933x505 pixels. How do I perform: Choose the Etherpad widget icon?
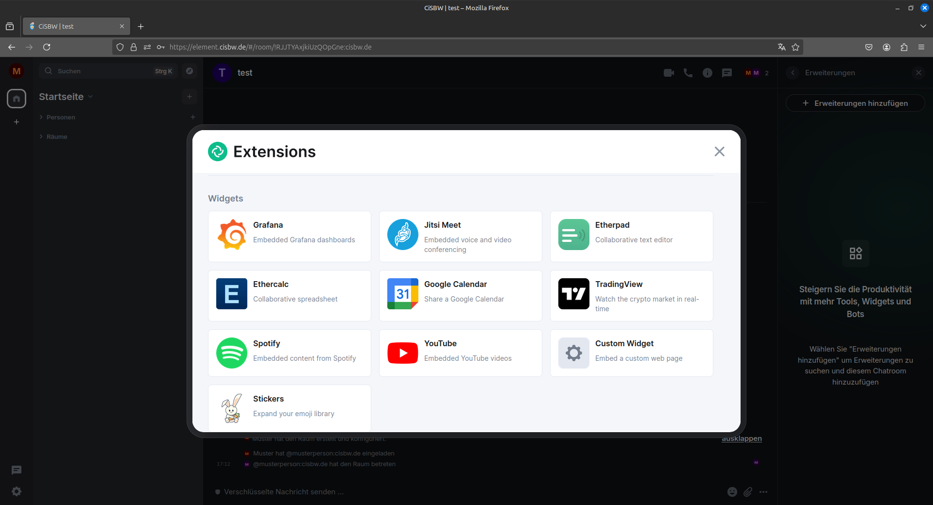573,235
